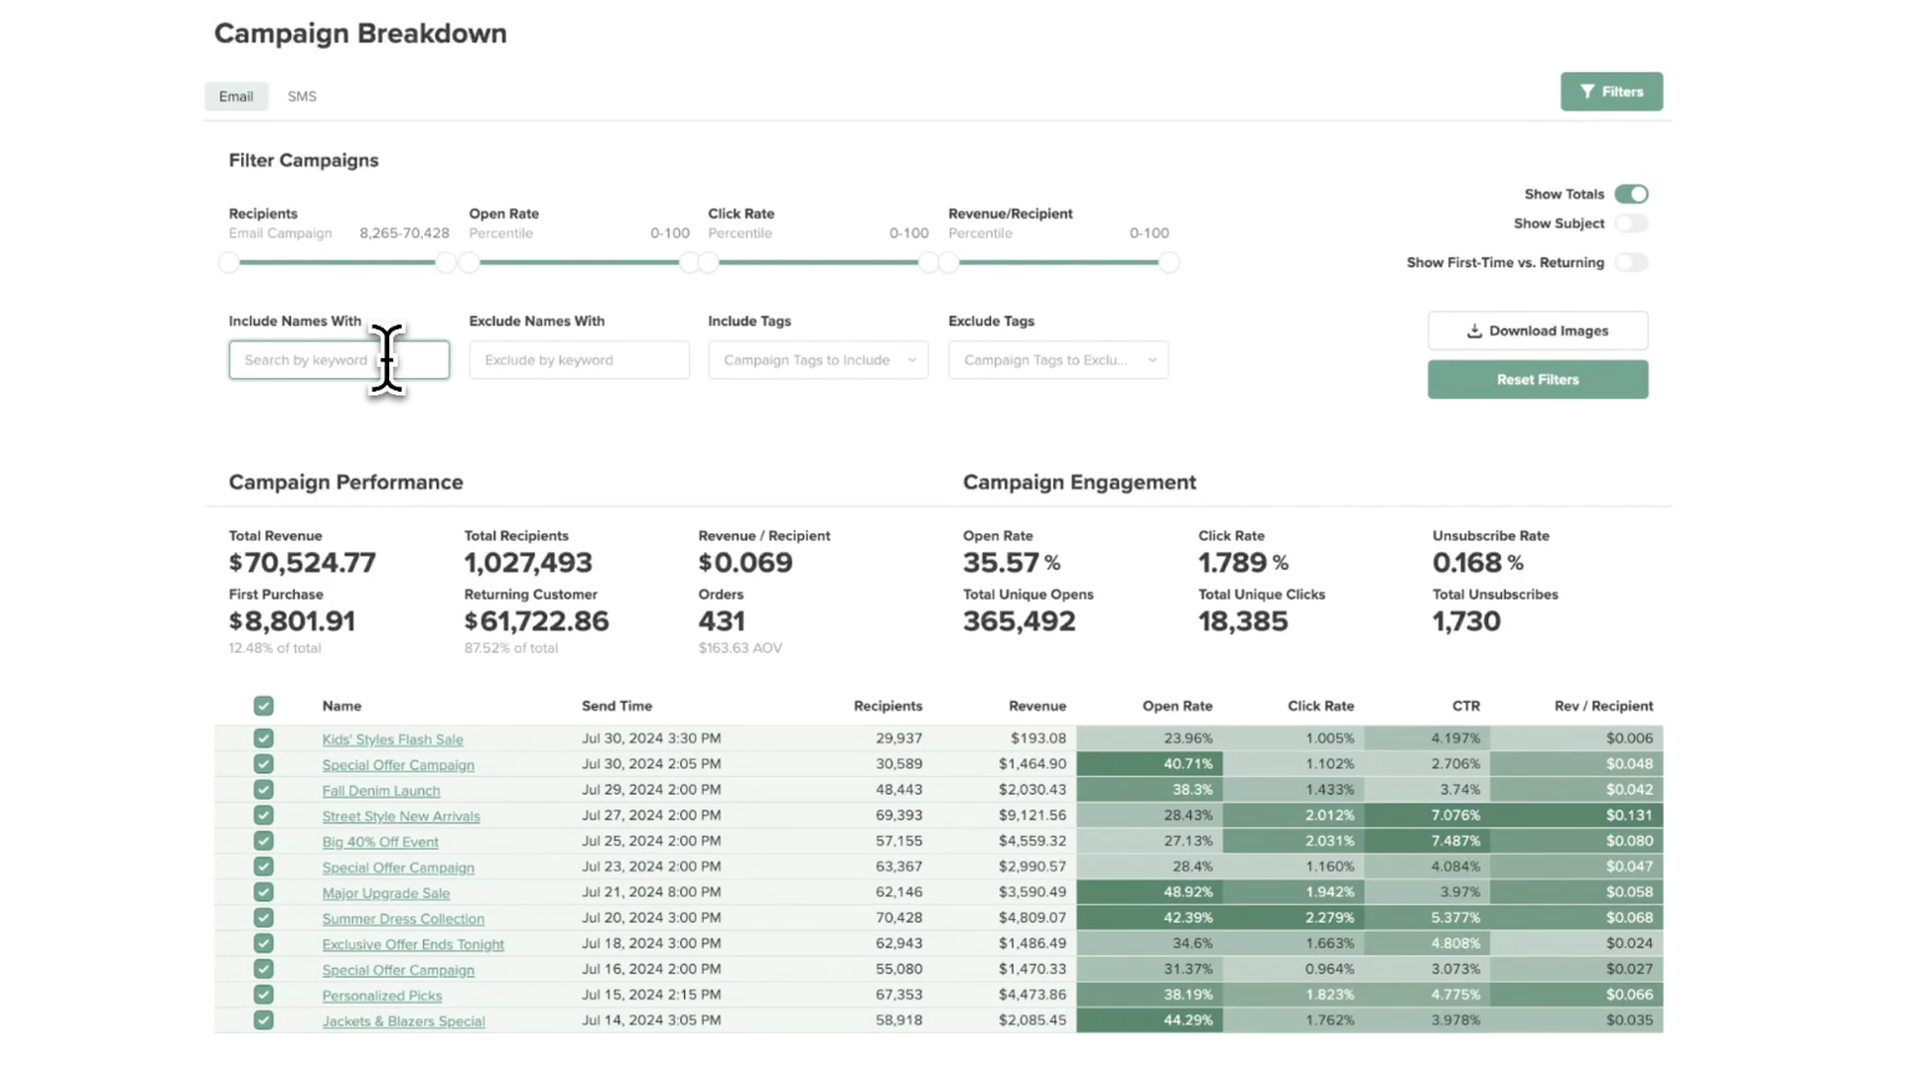Uncheck the Summer Dress Collection checkbox
This screenshot has height=1072, width=1906.
(263, 918)
